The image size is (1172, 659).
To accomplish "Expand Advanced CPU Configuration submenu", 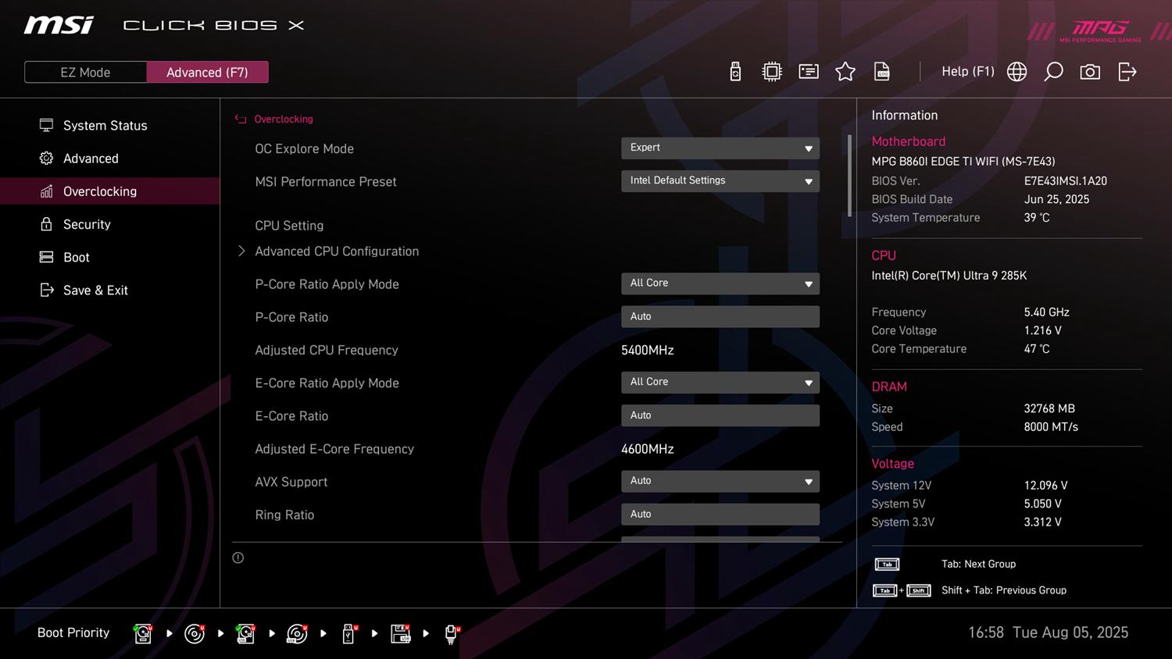I will pyautogui.click(x=336, y=251).
